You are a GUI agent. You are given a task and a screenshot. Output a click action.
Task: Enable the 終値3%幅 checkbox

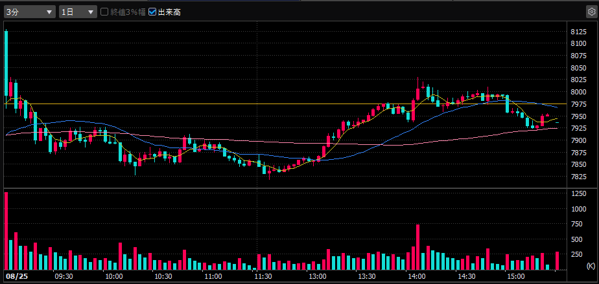pos(104,12)
